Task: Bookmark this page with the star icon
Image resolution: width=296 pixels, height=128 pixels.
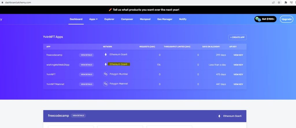Action: click(279, 2)
